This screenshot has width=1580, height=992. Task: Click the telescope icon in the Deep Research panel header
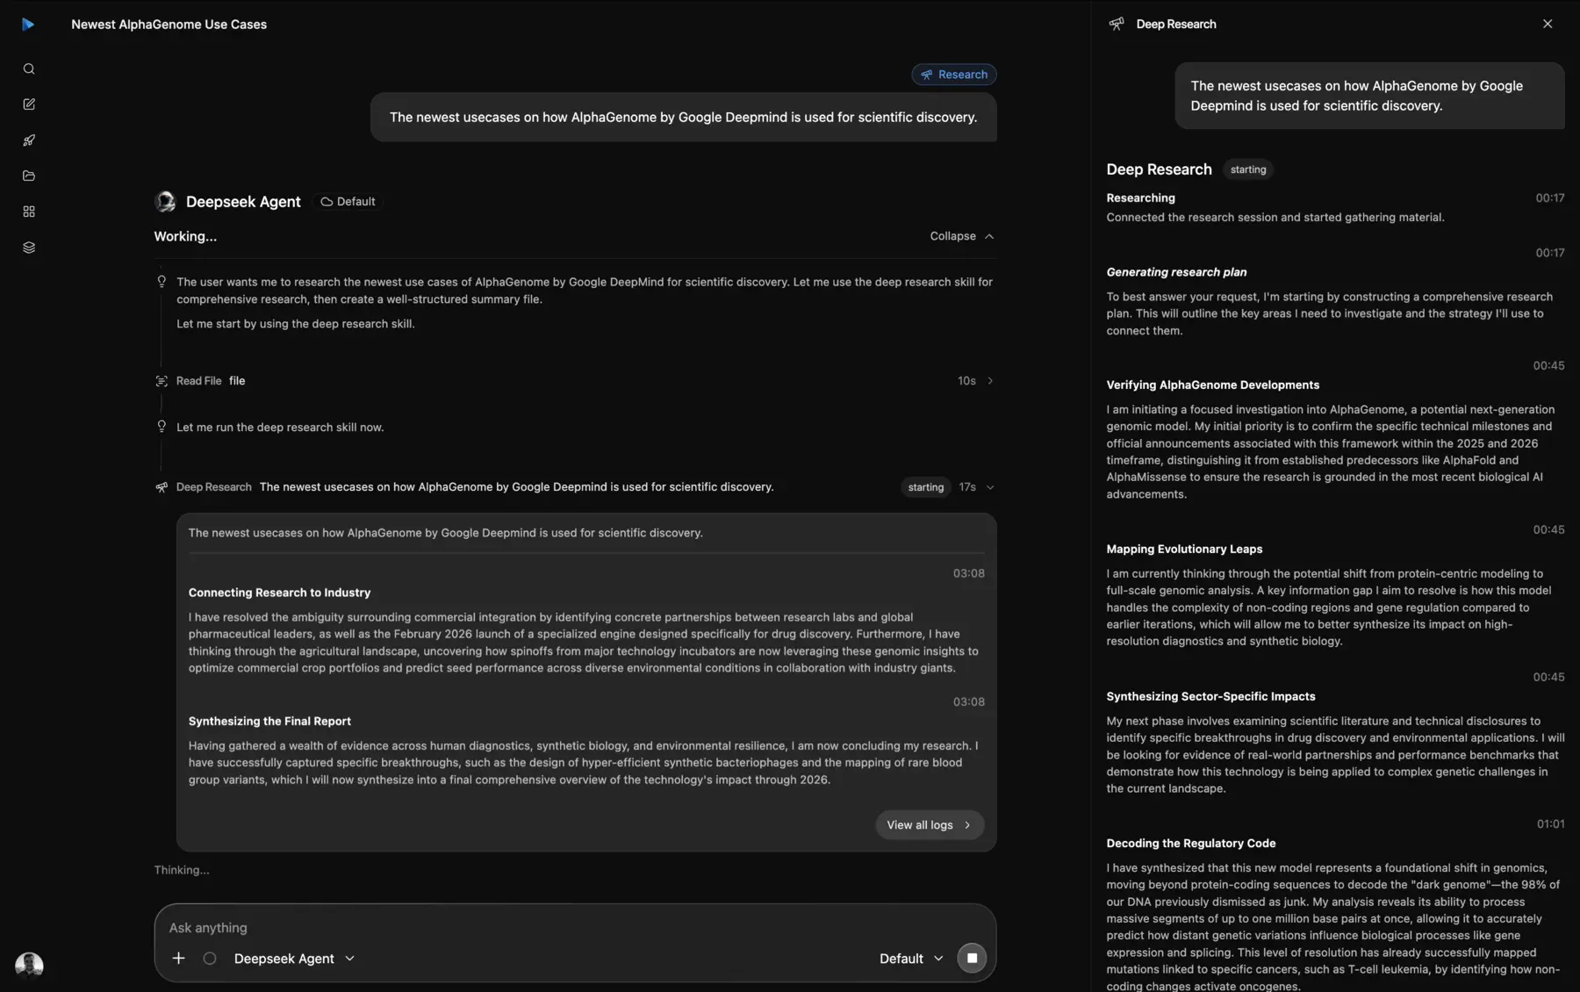click(x=1117, y=24)
